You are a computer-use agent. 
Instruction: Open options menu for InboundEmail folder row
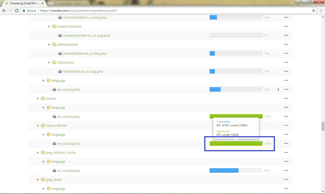point(286,125)
